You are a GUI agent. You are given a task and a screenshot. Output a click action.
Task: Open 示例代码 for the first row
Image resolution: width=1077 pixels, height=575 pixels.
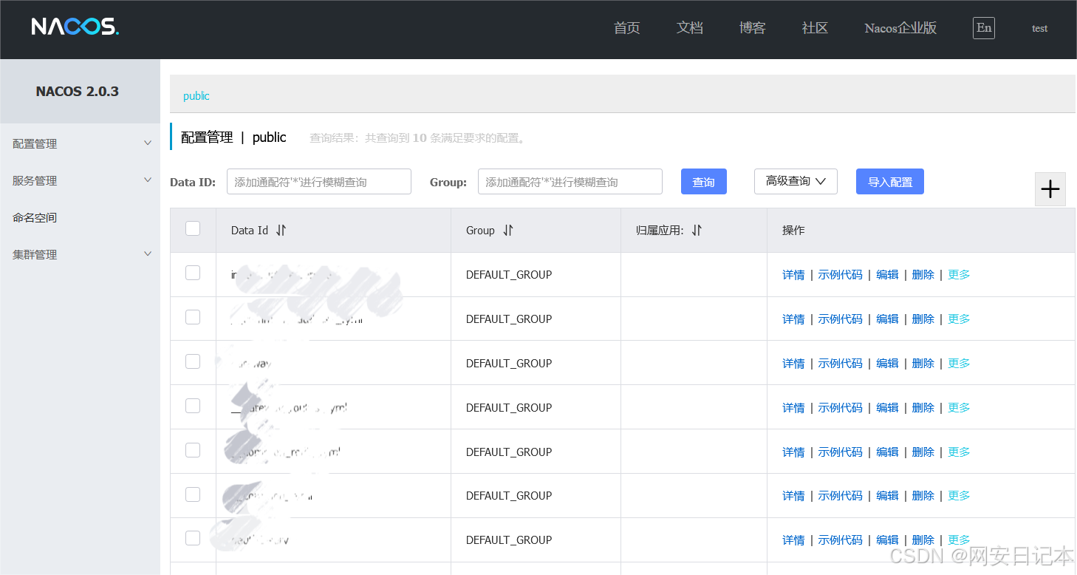(840, 275)
